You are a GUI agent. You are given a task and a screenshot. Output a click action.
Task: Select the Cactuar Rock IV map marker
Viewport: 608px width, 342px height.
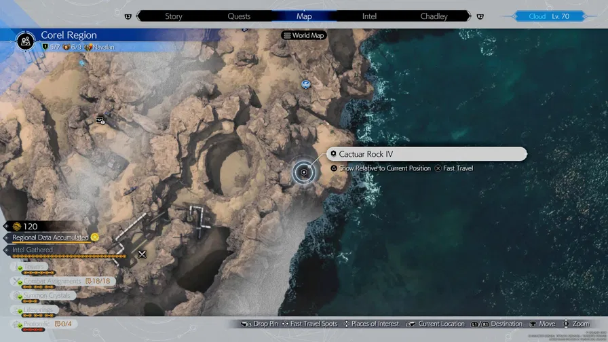(303, 172)
